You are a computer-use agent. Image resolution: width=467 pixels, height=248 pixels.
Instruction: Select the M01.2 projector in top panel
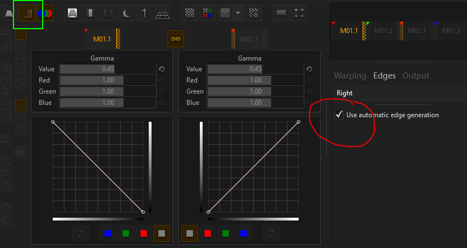(x=383, y=30)
